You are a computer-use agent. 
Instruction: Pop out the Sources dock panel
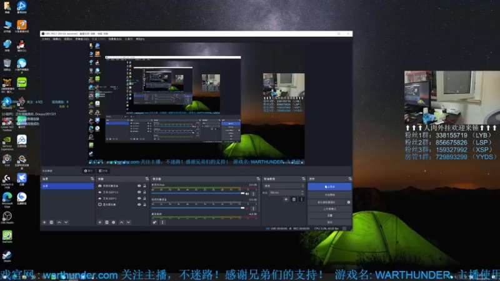147,179
